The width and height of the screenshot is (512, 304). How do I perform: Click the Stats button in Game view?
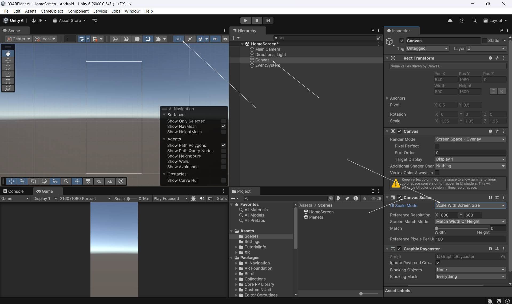pos(221,198)
